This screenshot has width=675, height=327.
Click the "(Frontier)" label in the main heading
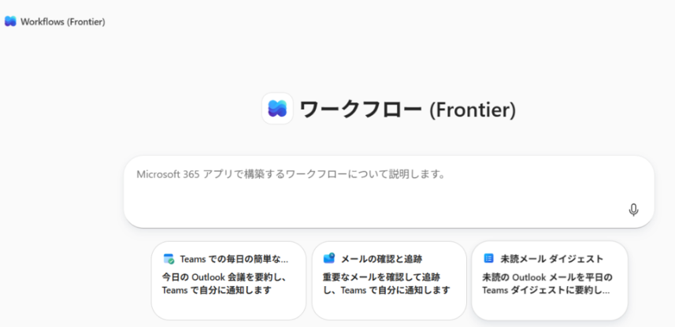pos(473,110)
